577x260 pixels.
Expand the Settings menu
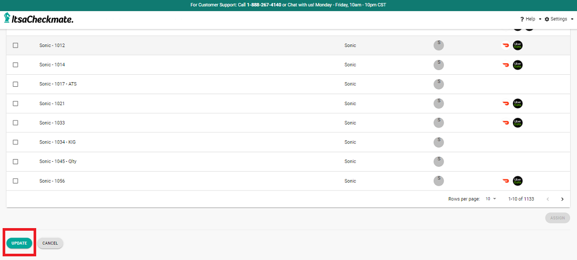point(559,19)
